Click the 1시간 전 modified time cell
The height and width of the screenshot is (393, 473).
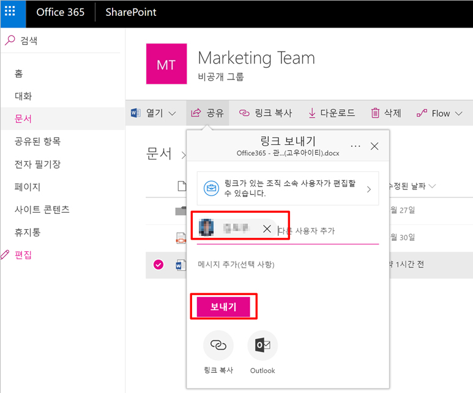(x=407, y=264)
